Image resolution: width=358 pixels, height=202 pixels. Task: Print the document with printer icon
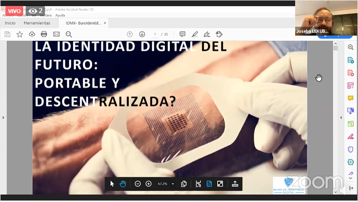[44, 34]
